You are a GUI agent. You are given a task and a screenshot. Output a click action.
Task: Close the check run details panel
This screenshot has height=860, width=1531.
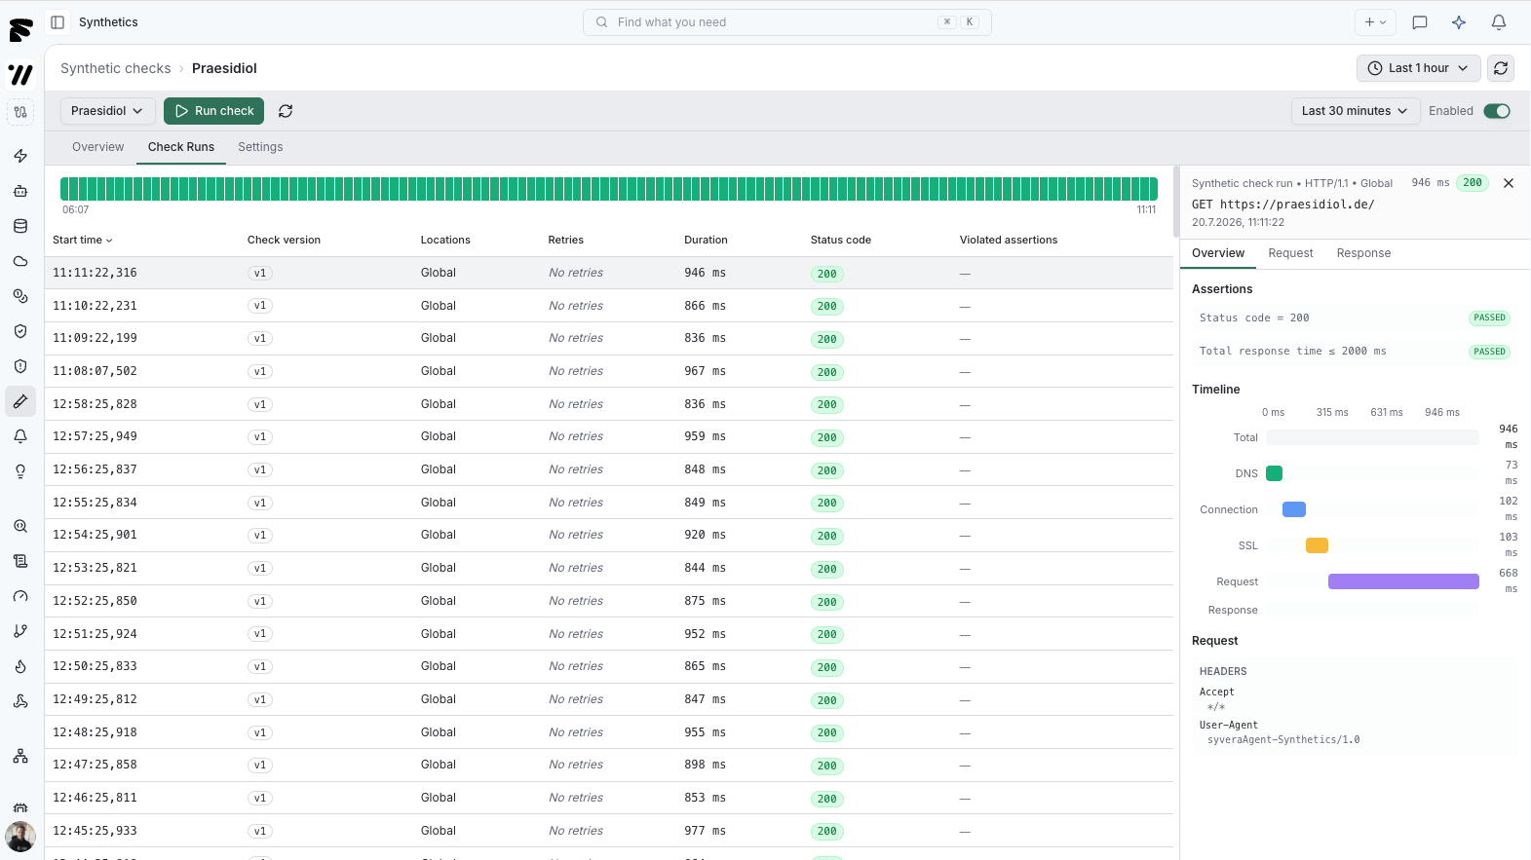tap(1509, 183)
